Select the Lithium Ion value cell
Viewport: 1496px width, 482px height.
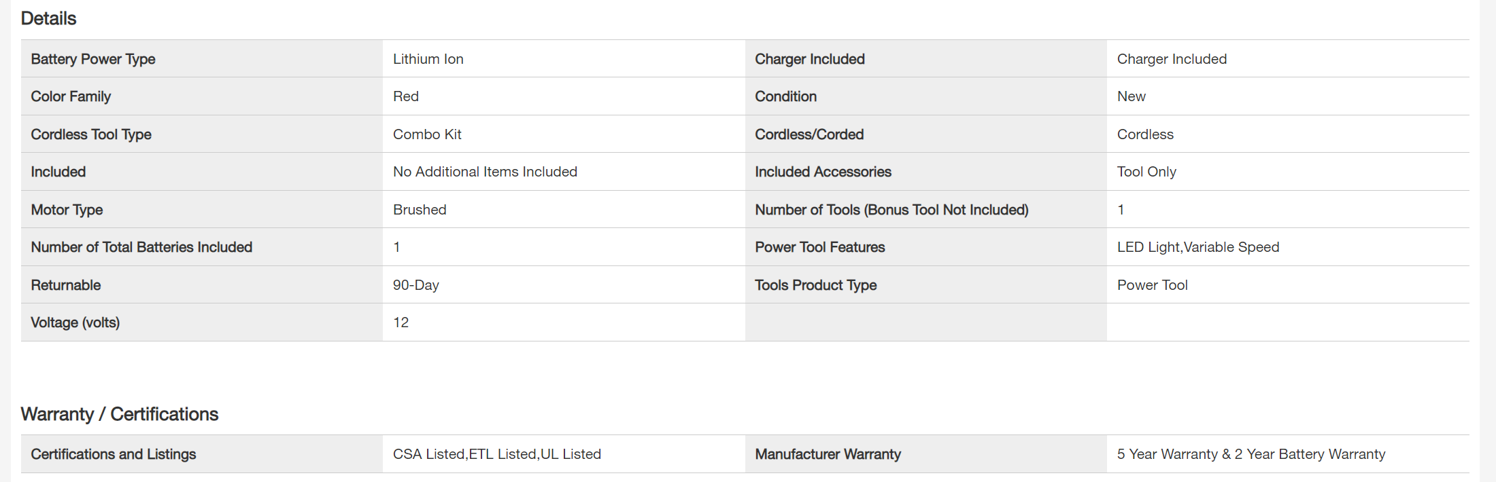tap(428, 59)
